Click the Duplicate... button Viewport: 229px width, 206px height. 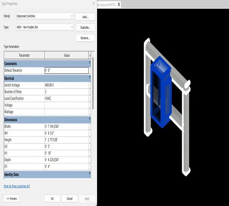click(x=85, y=27)
